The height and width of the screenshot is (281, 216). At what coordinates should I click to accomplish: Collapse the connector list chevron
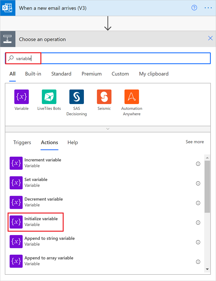pyautogui.click(x=108, y=129)
